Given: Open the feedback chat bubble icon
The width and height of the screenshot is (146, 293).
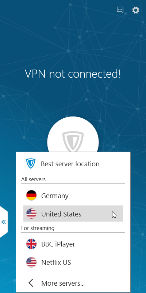Looking at the screenshot, I should [x=120, y=10].
